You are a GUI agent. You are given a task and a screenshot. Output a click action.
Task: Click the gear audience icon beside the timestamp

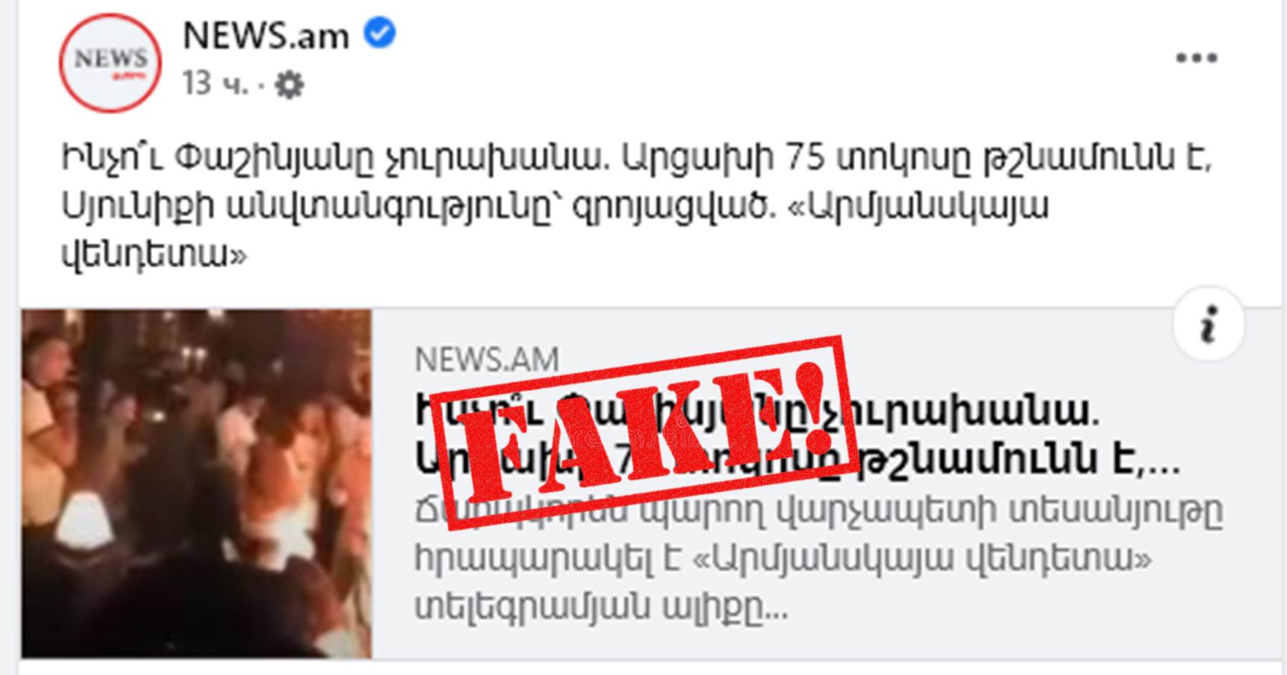click(x=289, y=85)
